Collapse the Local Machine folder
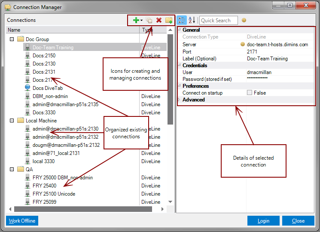 [x=12, y=121]
